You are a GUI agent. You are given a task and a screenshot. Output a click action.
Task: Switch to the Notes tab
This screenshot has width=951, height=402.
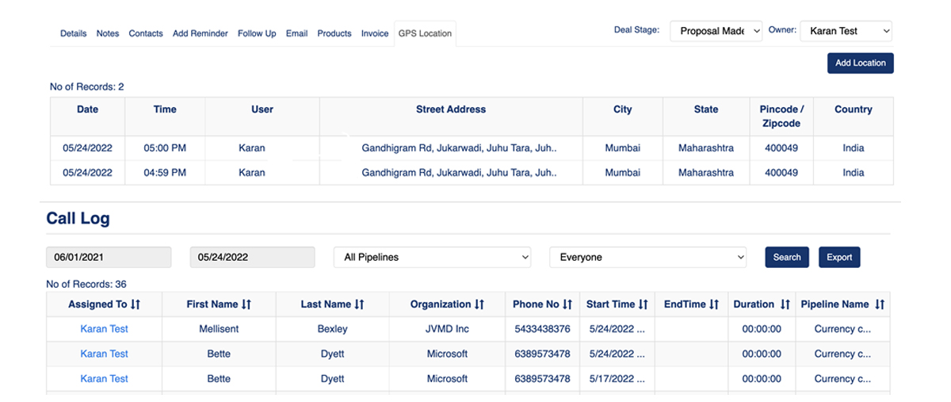coord(108,33)
